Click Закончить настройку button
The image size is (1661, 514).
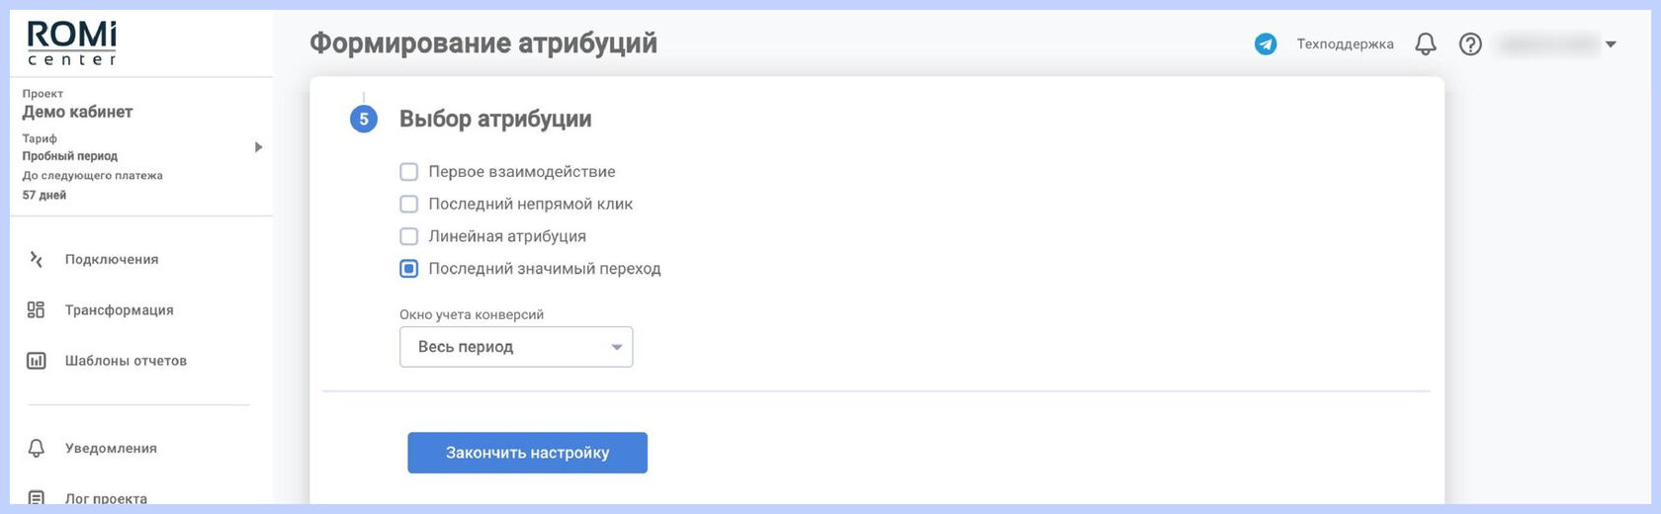pos(527,453)
